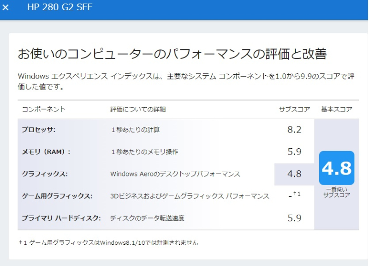Image resolution: width=369 pixels, height=266 pixels.
Task: Click the blue 4.8 base score badge
Action: (337, 168)
